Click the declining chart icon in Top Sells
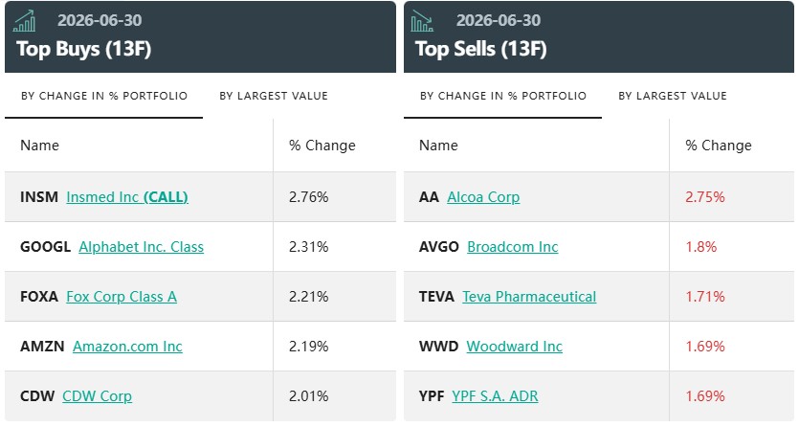Screen dimensions: 799x427 coord(422,21)
